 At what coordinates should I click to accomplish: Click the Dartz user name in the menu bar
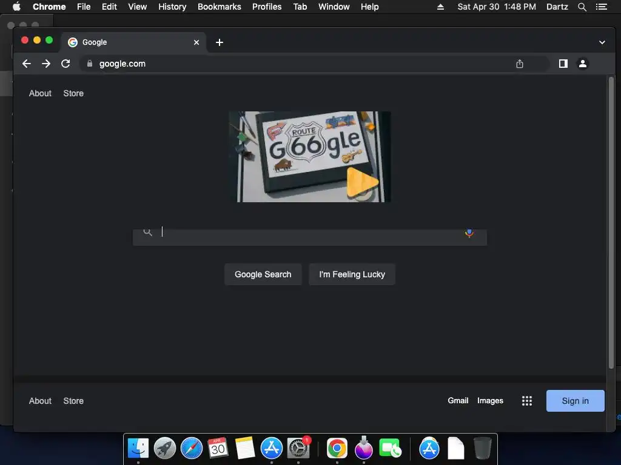[557, 7]
